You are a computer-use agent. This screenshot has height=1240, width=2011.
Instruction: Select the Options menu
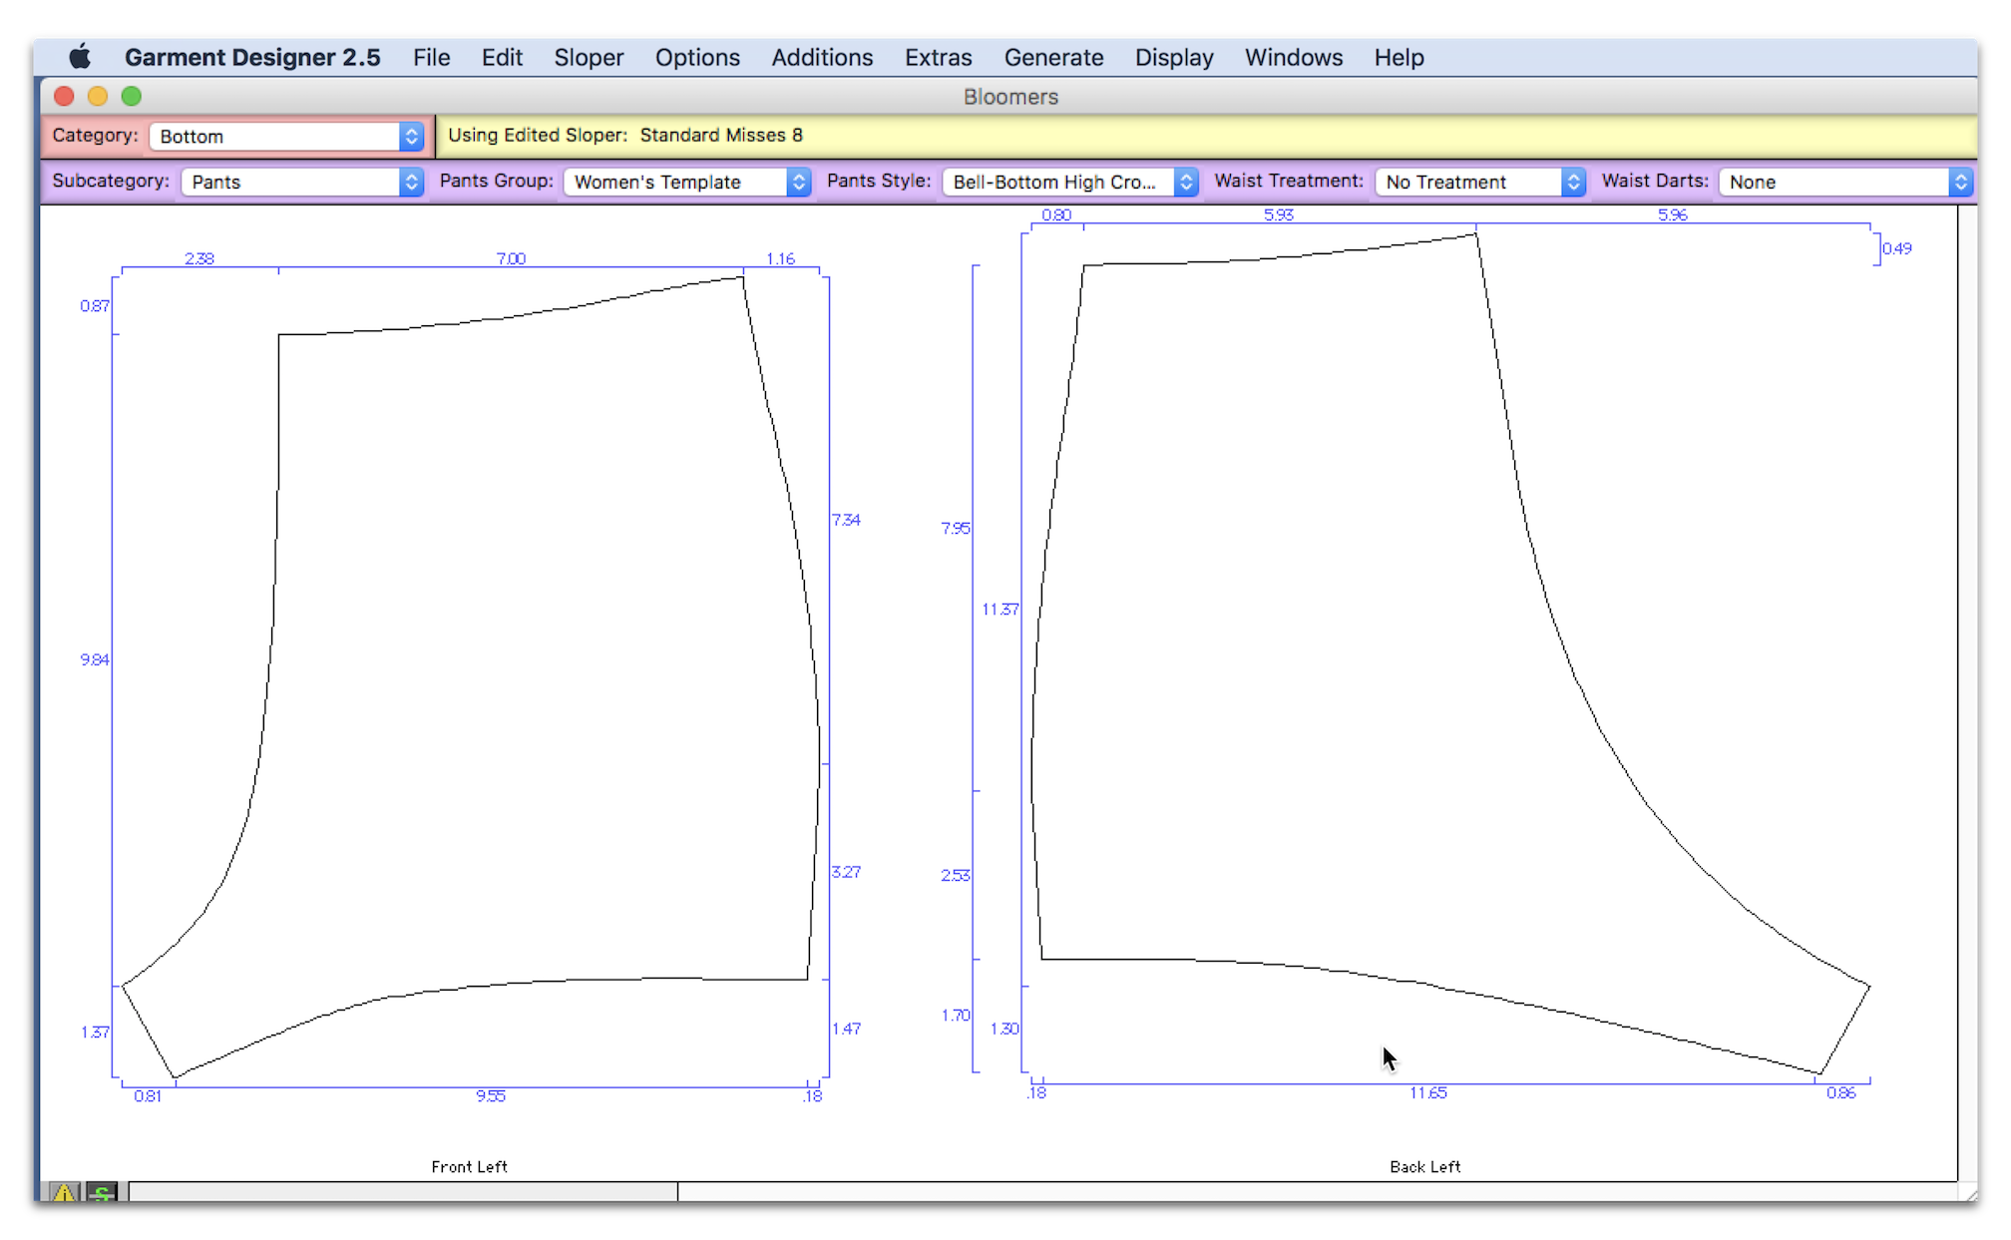696,56
